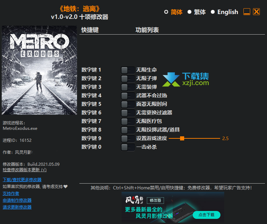Viewport: 267px width, 224px height.
Task: Click process name MetroExodus.exe
Action: [x=20, y=128]
